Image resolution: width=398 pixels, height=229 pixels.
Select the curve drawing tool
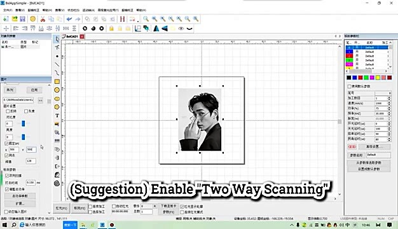[x=57, y=73]
